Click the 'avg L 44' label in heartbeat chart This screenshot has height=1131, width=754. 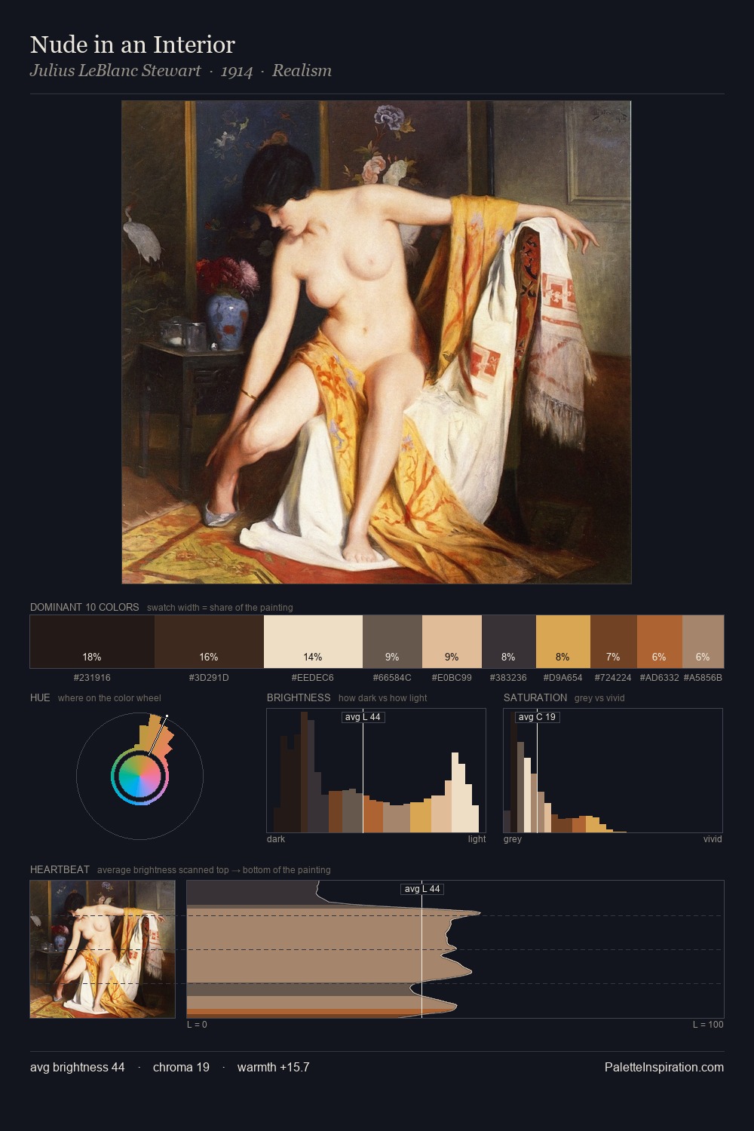pyautogui.click(x=422, y=889)
